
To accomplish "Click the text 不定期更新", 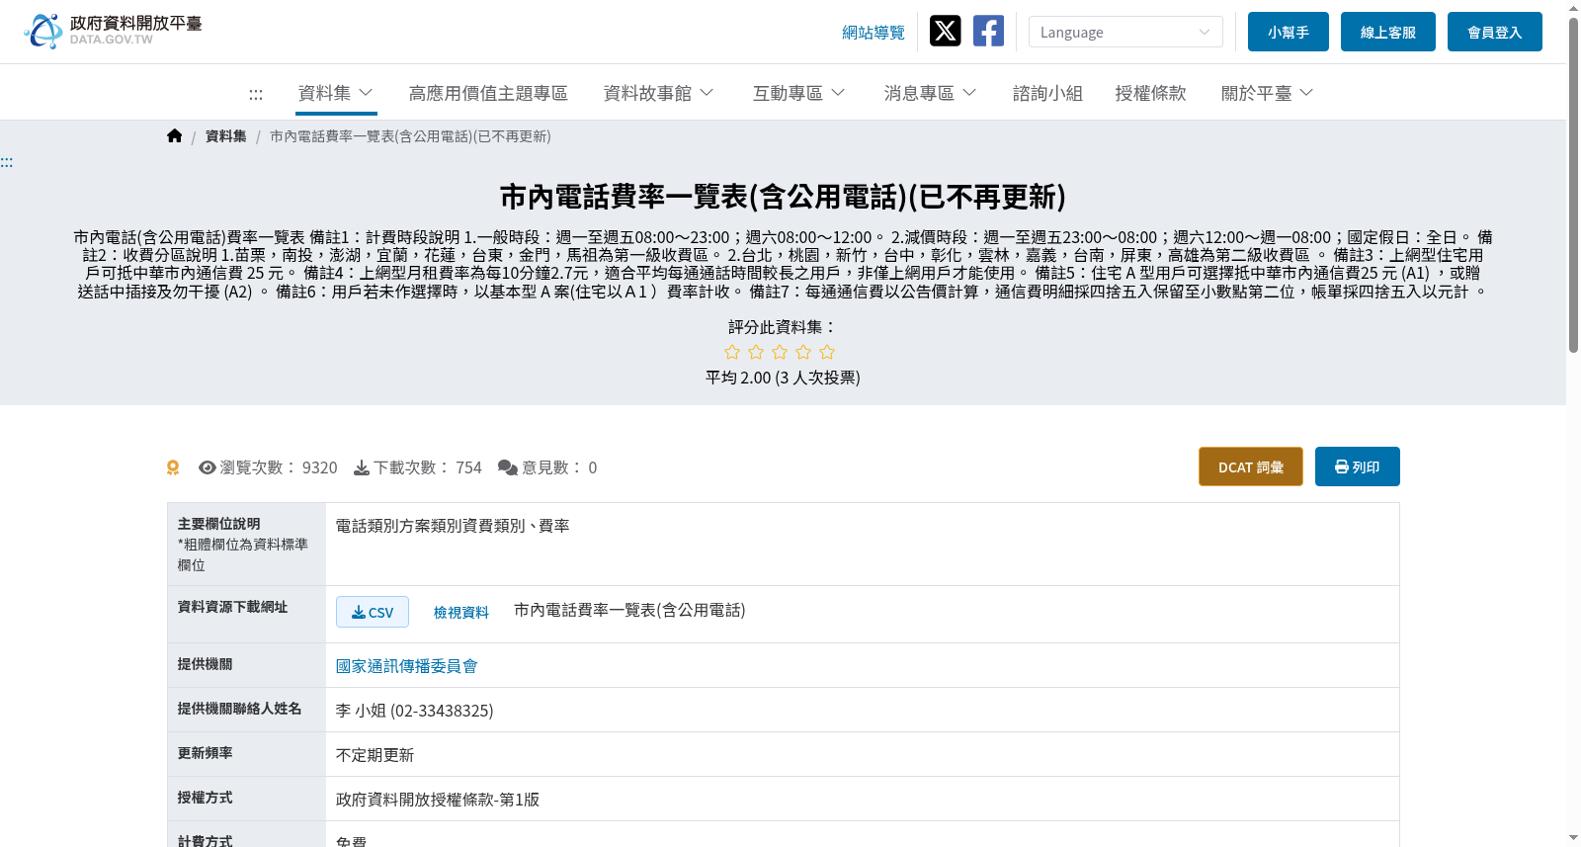I will (x=375, y=755).
